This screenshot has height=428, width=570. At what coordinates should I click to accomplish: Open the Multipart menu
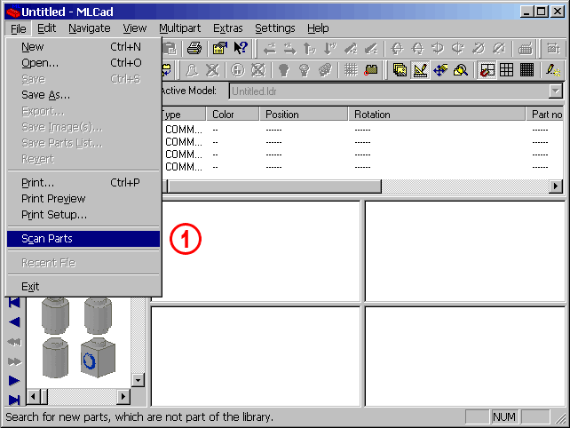coord(180,28)
